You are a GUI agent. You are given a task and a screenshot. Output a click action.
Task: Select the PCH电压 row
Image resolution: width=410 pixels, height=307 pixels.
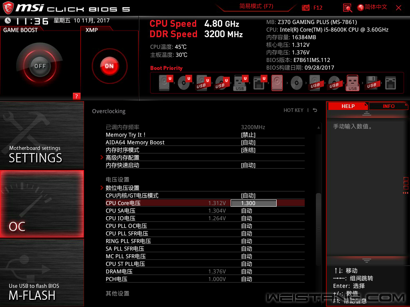click(205, 279)
